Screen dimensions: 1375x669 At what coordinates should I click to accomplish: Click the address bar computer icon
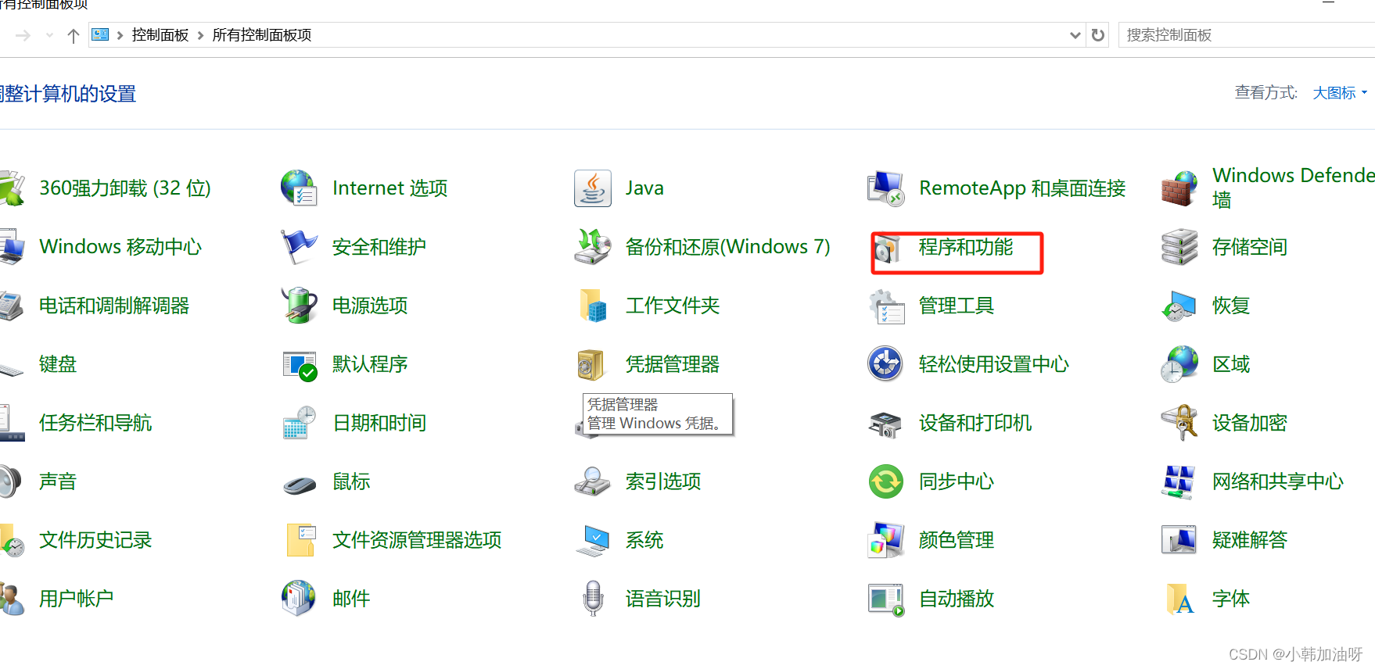pos(100,34)
